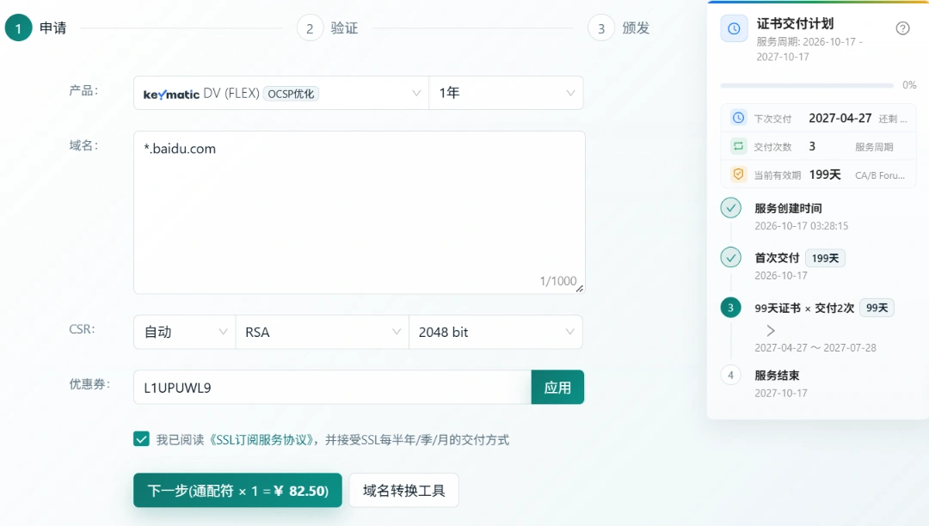Click the 99天 badge in timeline
Image resolution: width=929 pixels, height=526 pixels.
tap(877, 308)
